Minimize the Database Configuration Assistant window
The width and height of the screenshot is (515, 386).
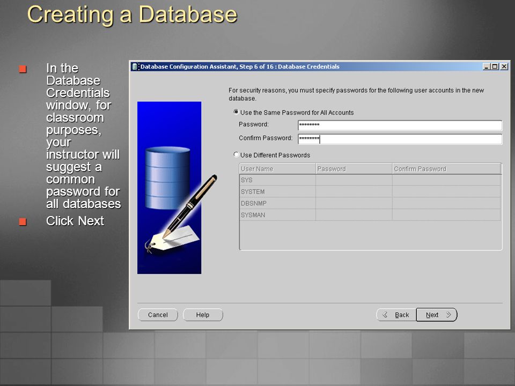487,66
